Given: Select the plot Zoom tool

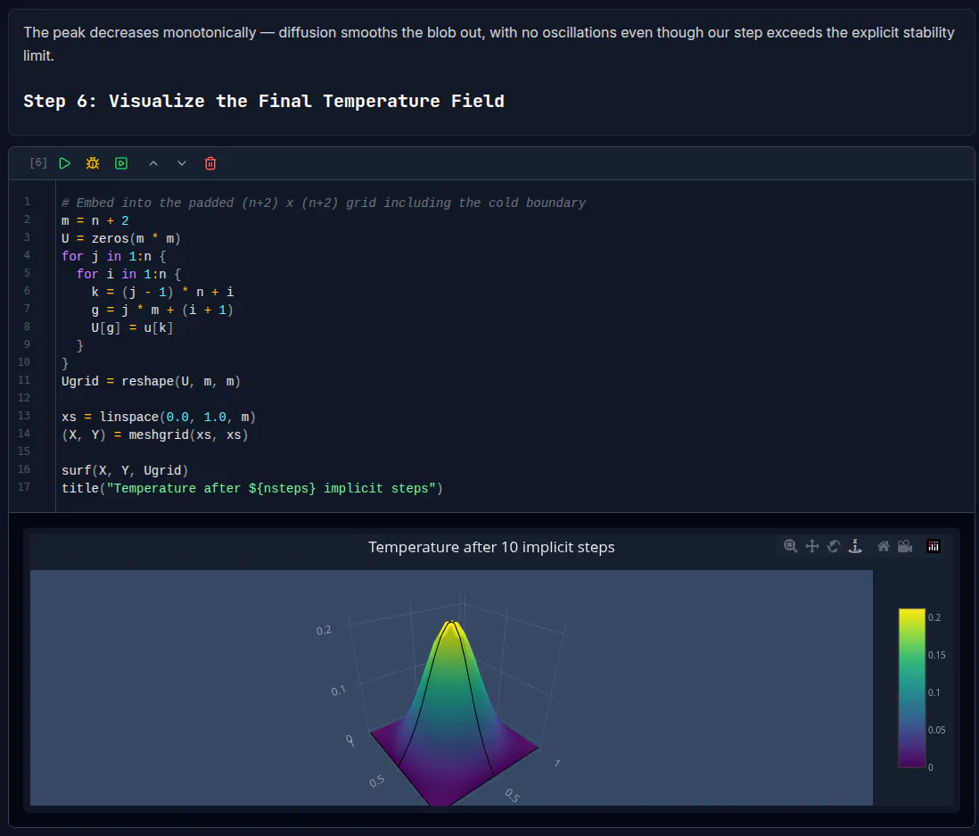Looking at the screenshot, I should (791, 547).
